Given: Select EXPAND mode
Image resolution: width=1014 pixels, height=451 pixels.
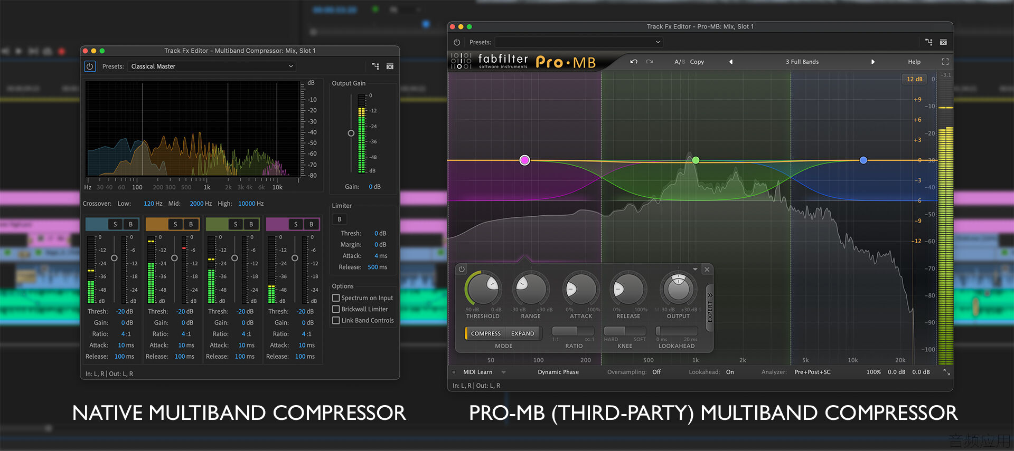Looking at the screenshot, I should (523, 333).
